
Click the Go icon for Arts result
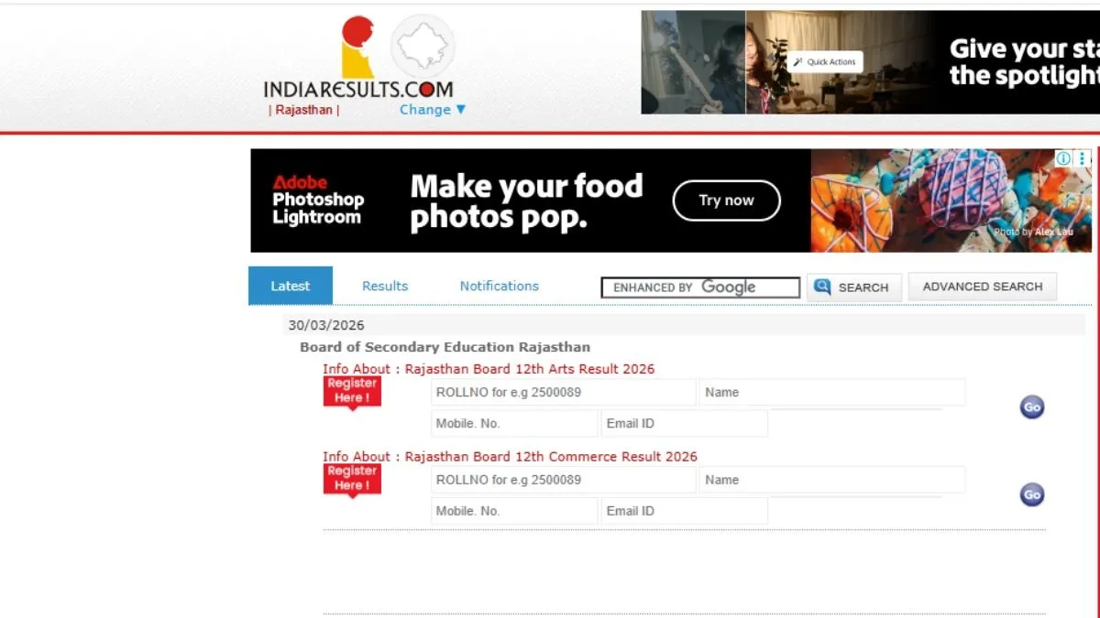(x=1032, y=407)
